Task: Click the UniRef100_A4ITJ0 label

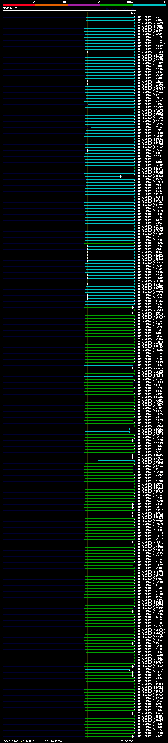Action: [x=150, y=385]
